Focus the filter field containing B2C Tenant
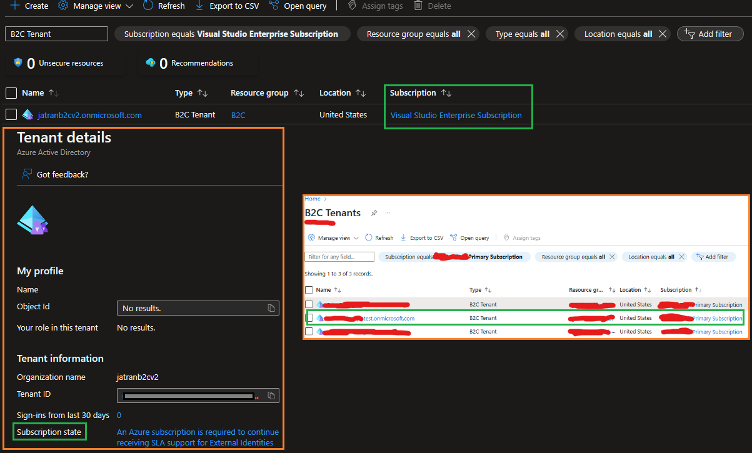752x453 pixels. (x=56, y=34)
